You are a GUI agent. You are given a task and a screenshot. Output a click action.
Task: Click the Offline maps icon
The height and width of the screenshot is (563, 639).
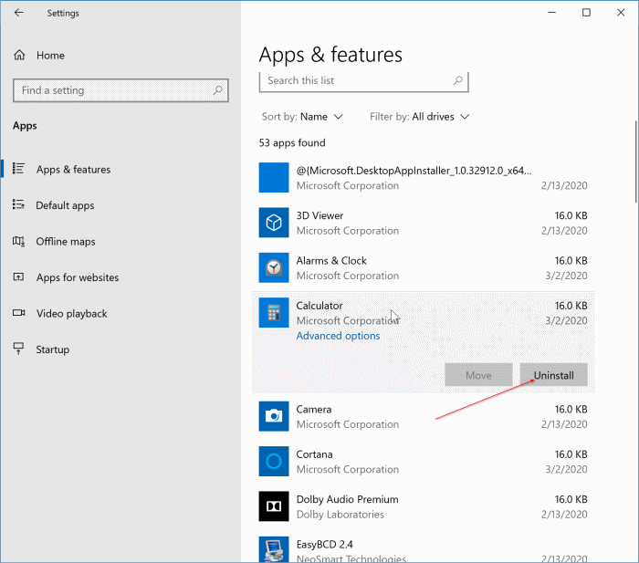(x=18, y=241)
